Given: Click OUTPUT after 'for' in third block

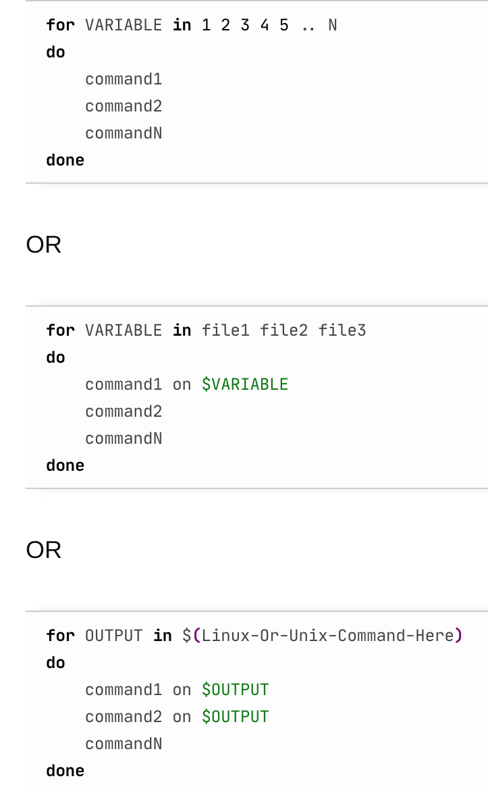Looking at the screenshot, I should [x=114, y=635].
